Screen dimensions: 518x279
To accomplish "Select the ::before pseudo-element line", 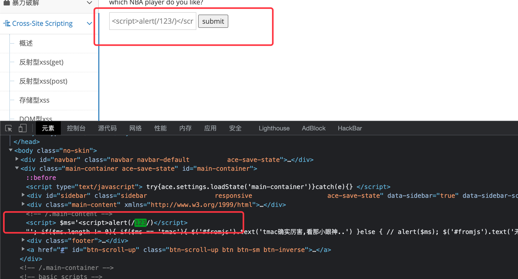I will pos(41,178).
